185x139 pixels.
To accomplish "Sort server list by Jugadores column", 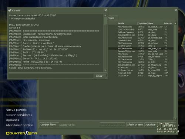I will pyautogui.click(x=142, y=23).
